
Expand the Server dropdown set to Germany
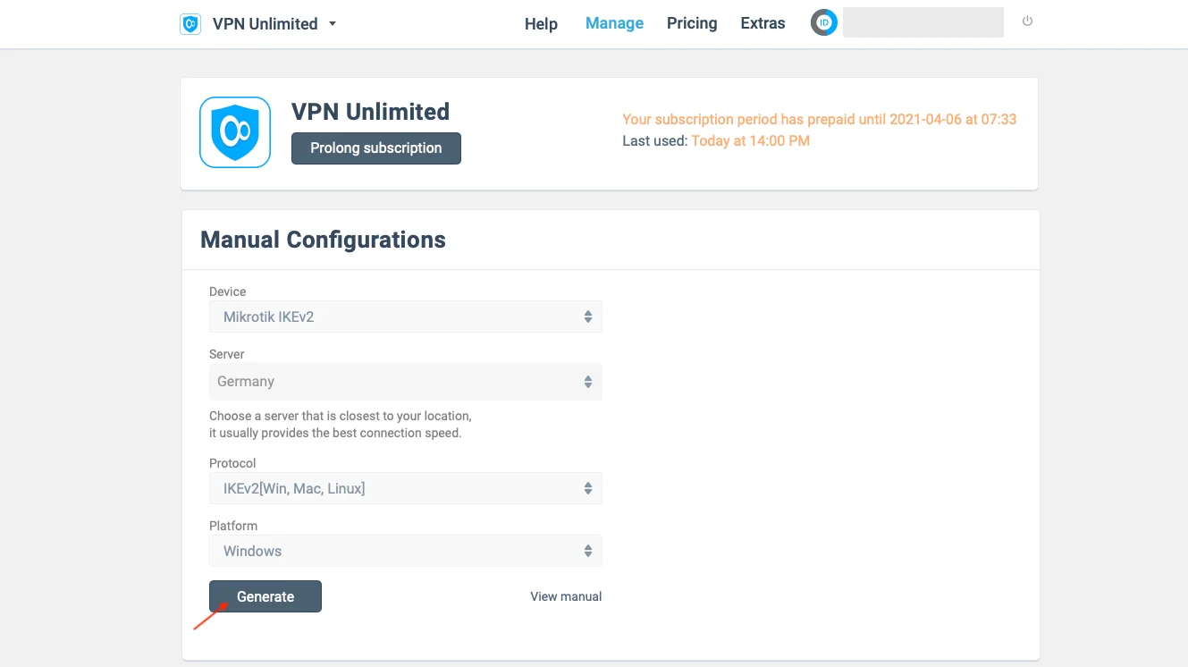click(x=406, y=382)
